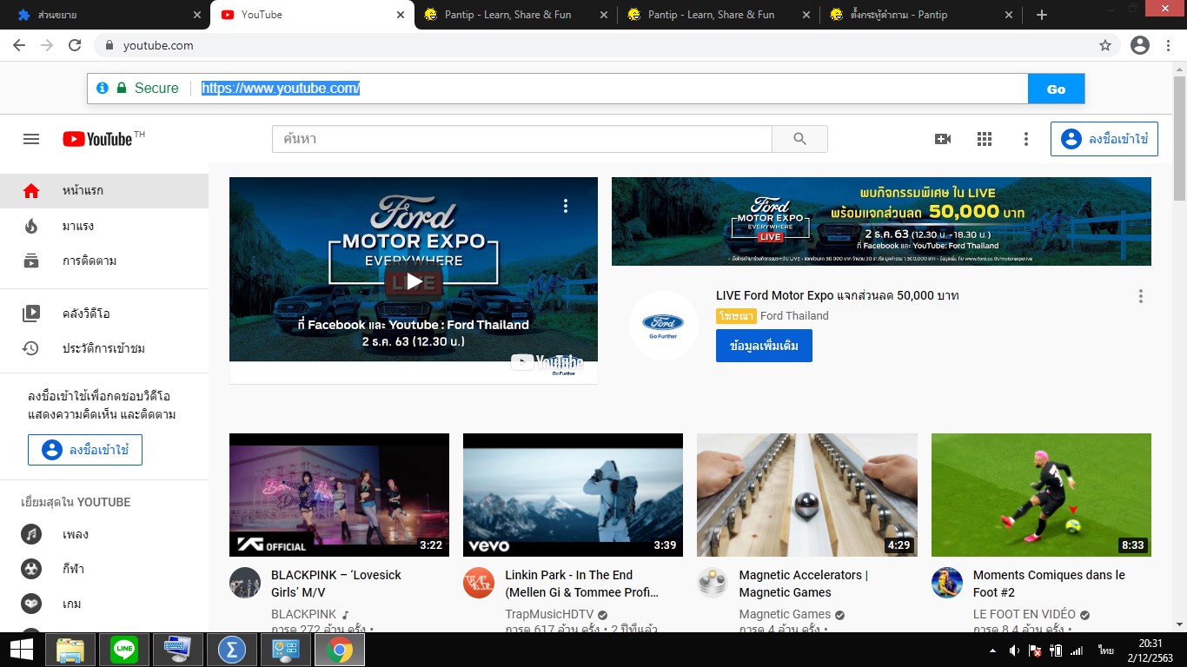Click Chrome address bar youtube.com

158,45
